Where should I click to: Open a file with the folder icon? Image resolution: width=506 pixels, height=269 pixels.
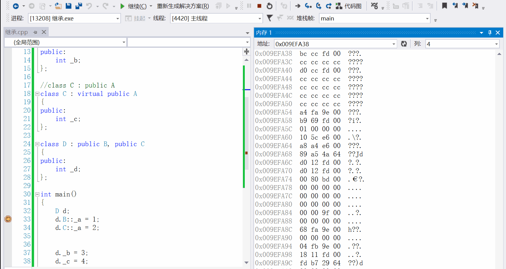[58, 6]
